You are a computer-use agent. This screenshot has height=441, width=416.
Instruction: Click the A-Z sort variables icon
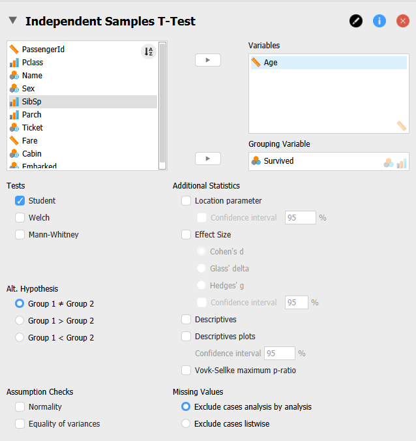[148, 52]
